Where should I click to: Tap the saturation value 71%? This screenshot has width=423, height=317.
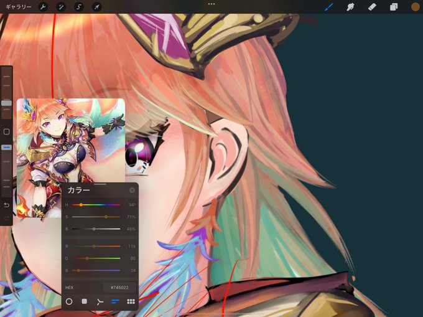[131, 217]
